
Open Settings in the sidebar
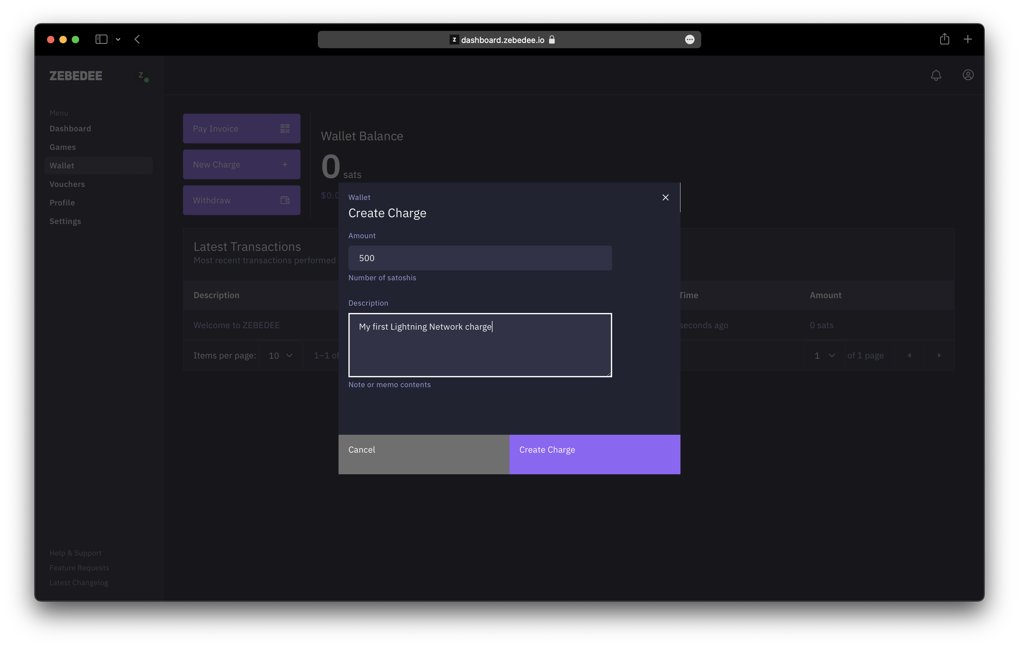pos(65,221)
